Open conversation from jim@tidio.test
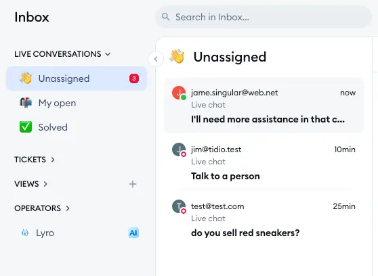The width and height of the screenshot is (378, 276). (x=264, y=162)
